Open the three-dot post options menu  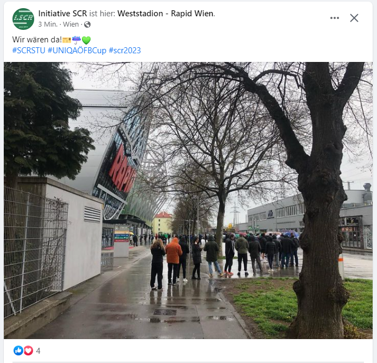coord(335,18)
